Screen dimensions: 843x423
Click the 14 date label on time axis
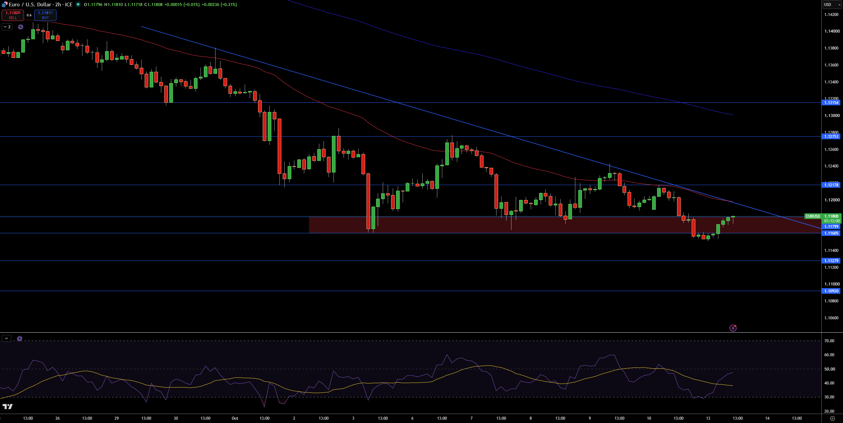pyautogui.click(x=767, y=418)
